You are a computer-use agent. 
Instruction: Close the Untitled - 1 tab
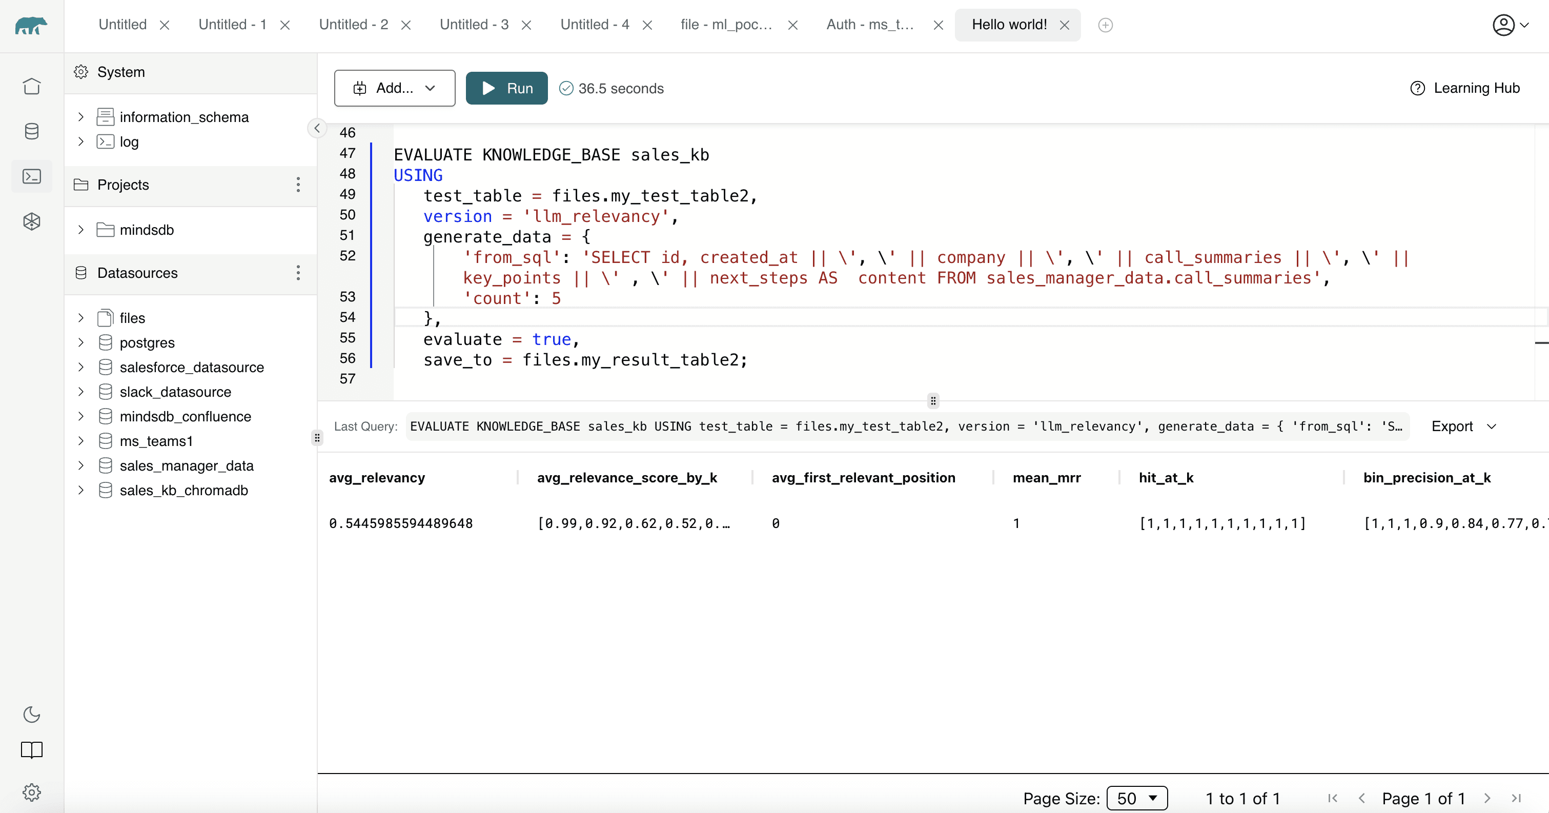(x=285, y=25)
